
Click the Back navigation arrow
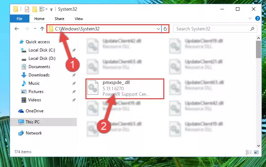pyautogui.click(x=17, y=29)
